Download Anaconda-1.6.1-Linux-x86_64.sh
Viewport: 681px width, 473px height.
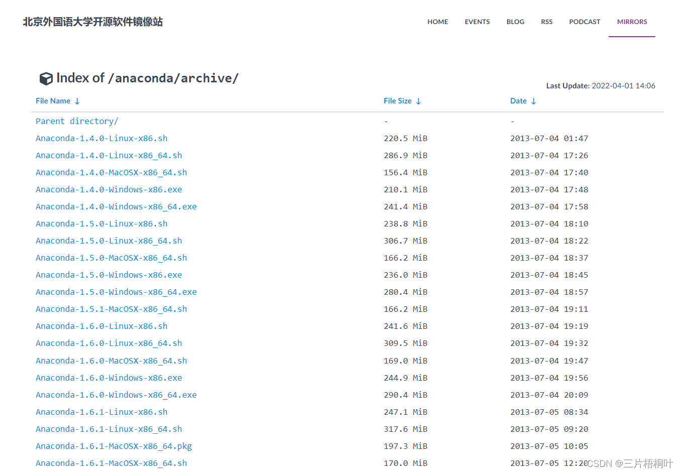coord(109,429)
